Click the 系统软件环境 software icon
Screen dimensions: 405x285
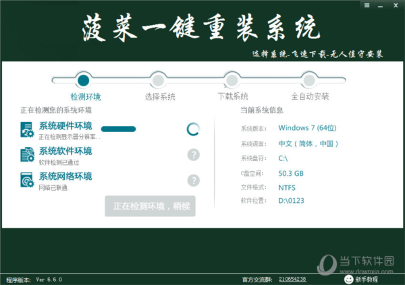click(x=27, y=154)
